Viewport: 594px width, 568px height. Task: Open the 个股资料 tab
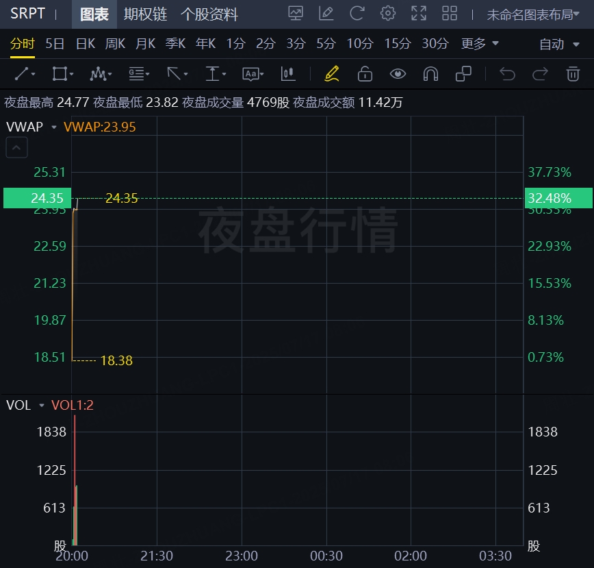[x=209, y=14]
